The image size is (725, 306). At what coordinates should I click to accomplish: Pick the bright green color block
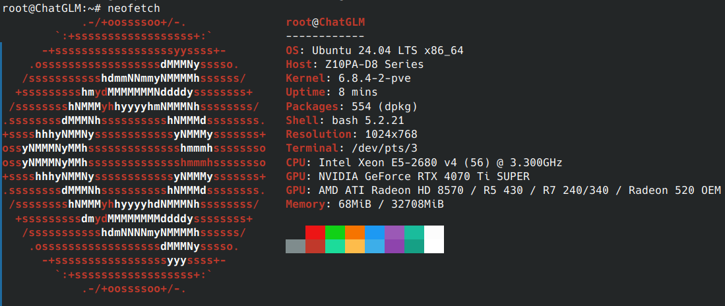335,232
